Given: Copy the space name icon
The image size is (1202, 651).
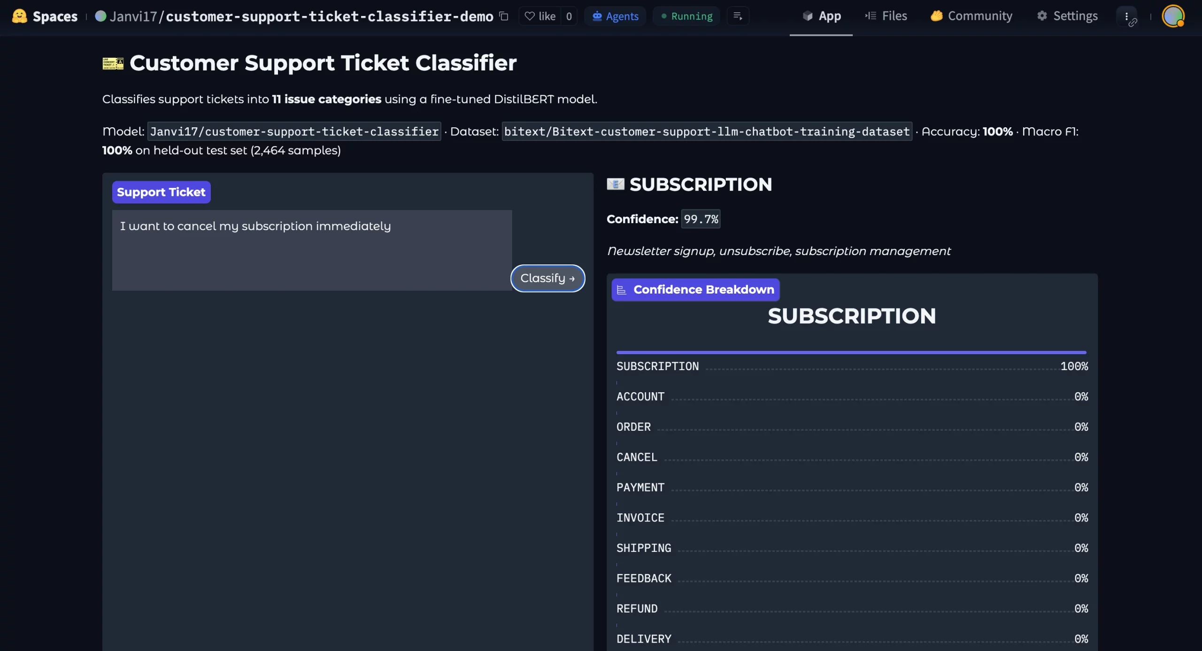Looking at the screenshot, I should click(504, 16).
